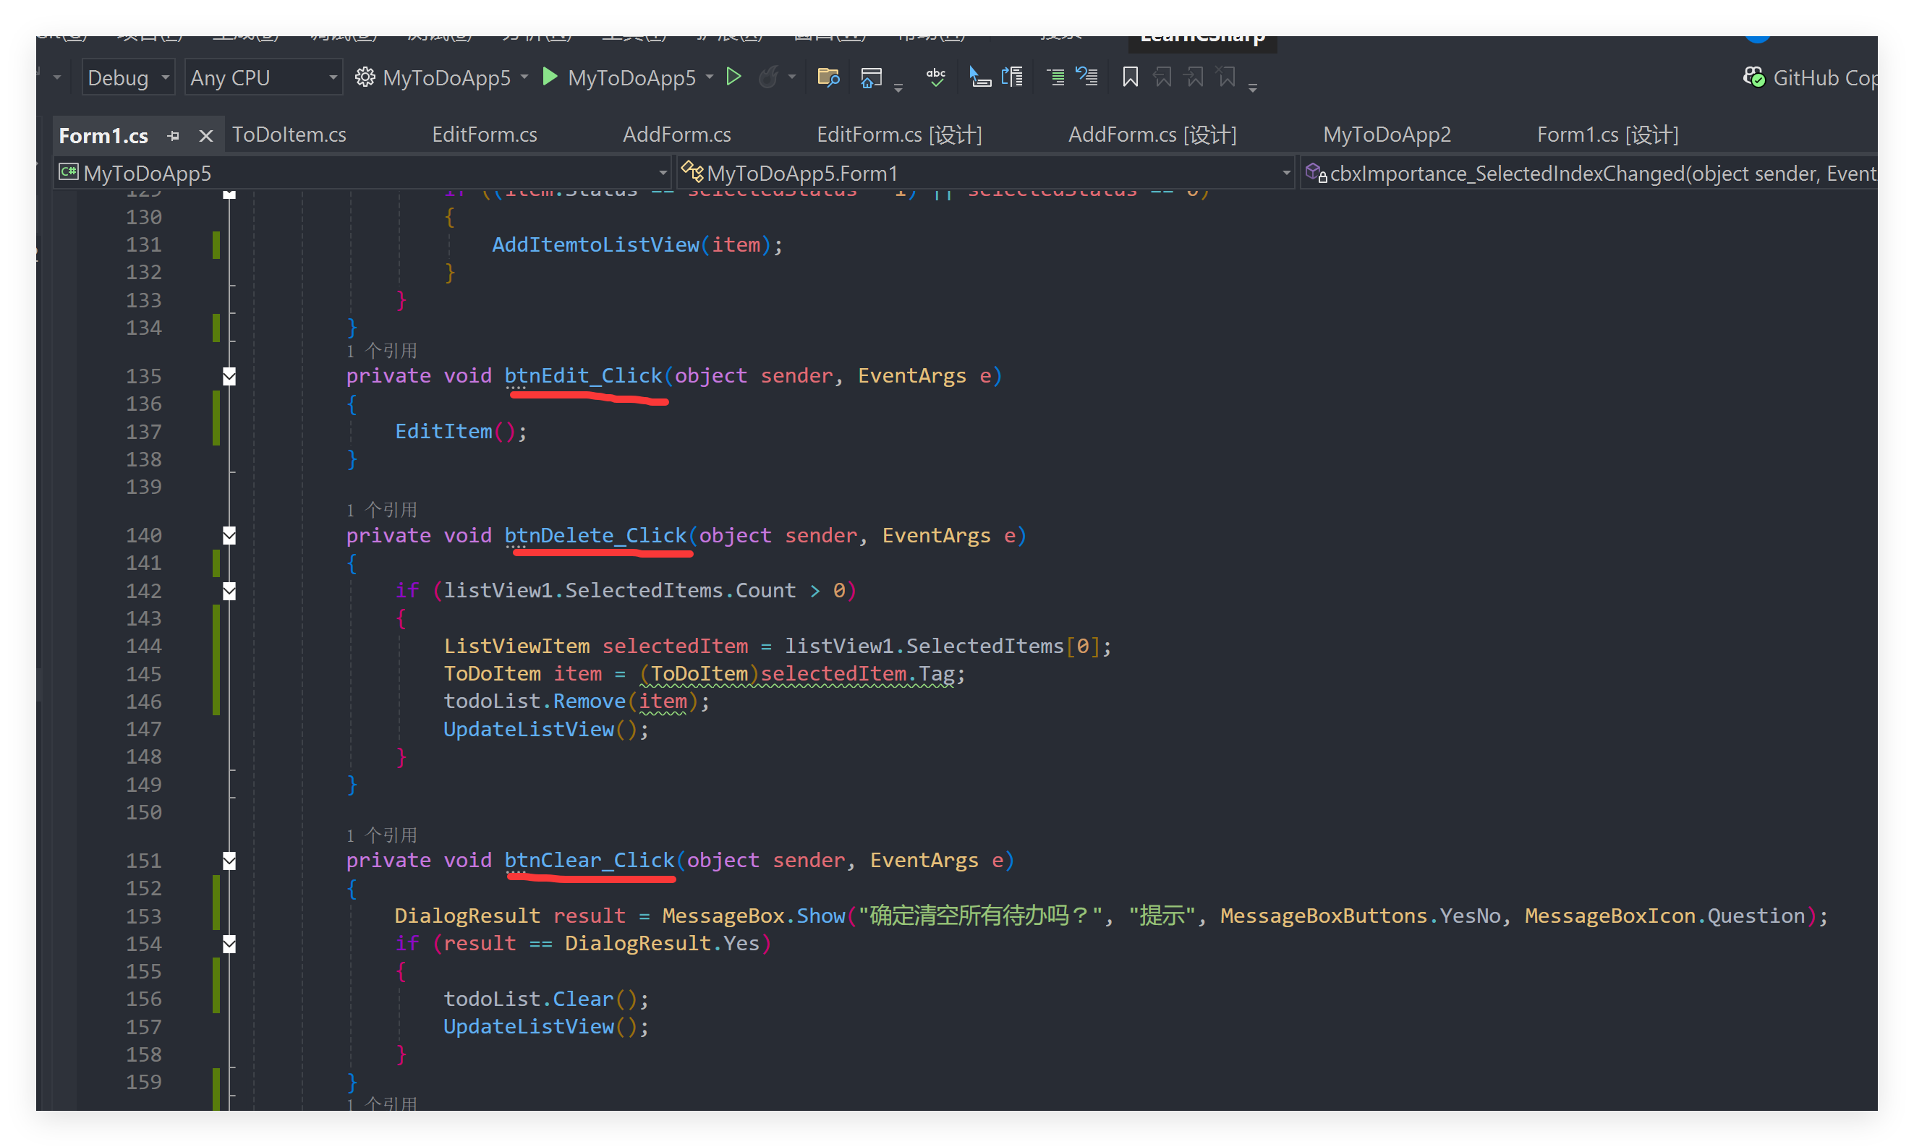This screenshot has width=1914, height=1147.
Task: Open the Find in Files folder icon
Action: (829, 77)
